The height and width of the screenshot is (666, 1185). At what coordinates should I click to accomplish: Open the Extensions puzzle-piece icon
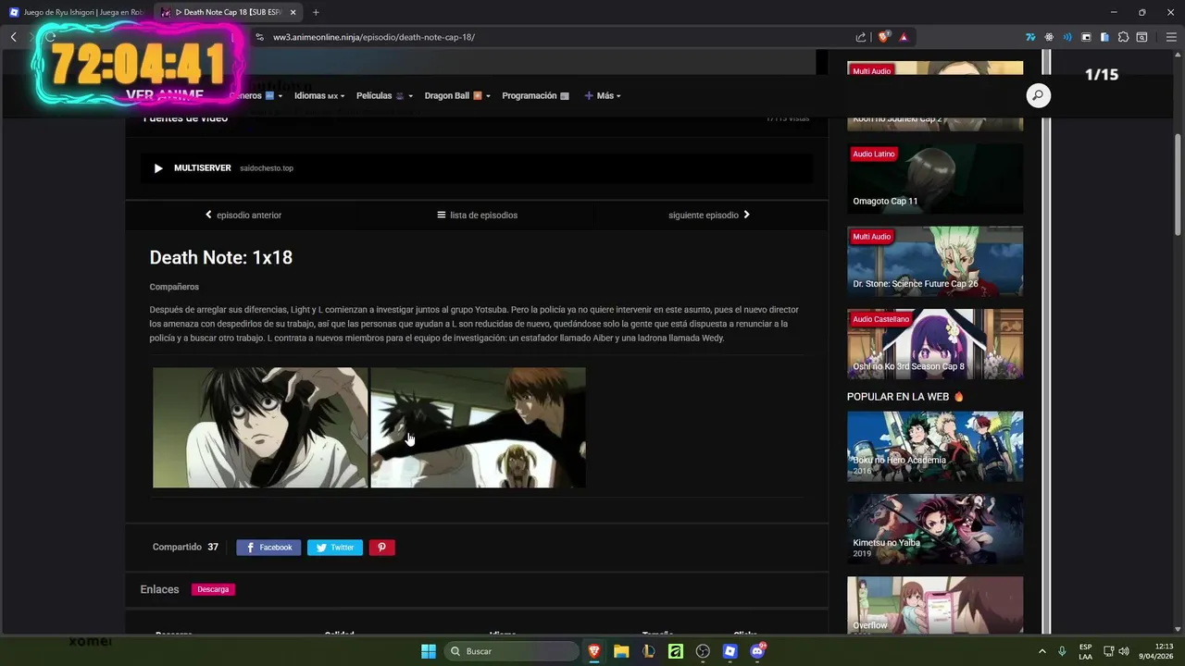click(x=1123, y=37)
